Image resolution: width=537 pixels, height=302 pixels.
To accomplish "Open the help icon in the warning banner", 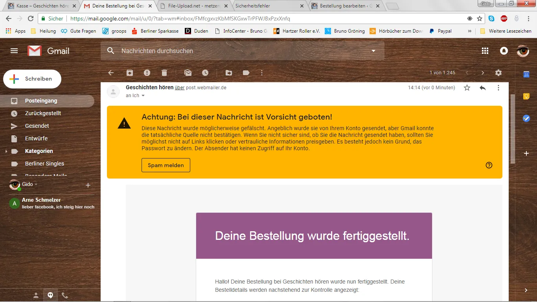I will point(489,165).
